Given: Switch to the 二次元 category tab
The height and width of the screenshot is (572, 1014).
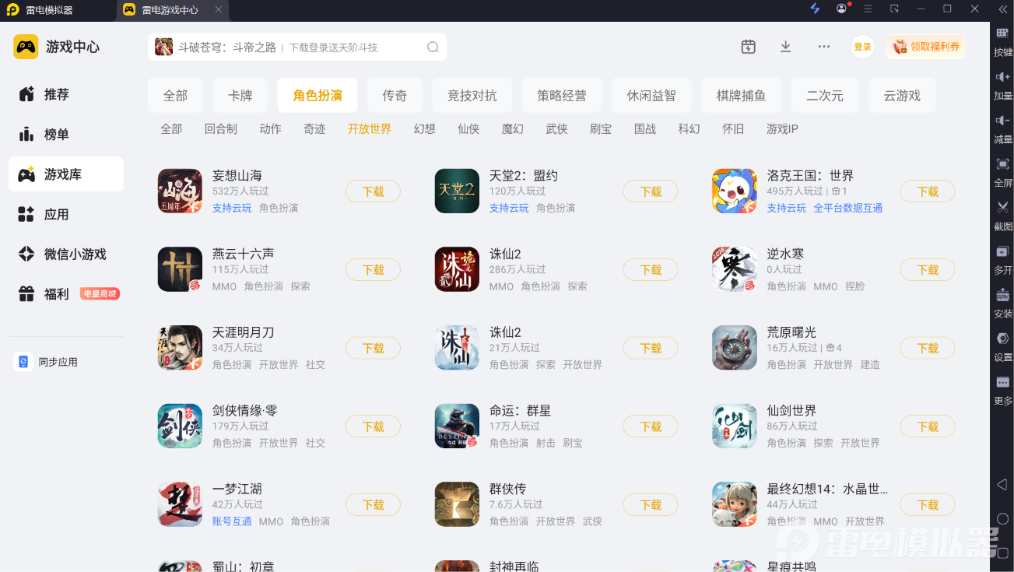Looking at the screenshot, I should 825,96.
